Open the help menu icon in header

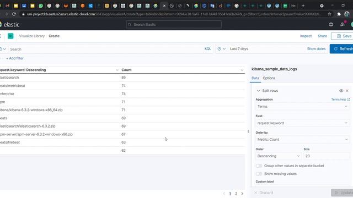point(331,24)
